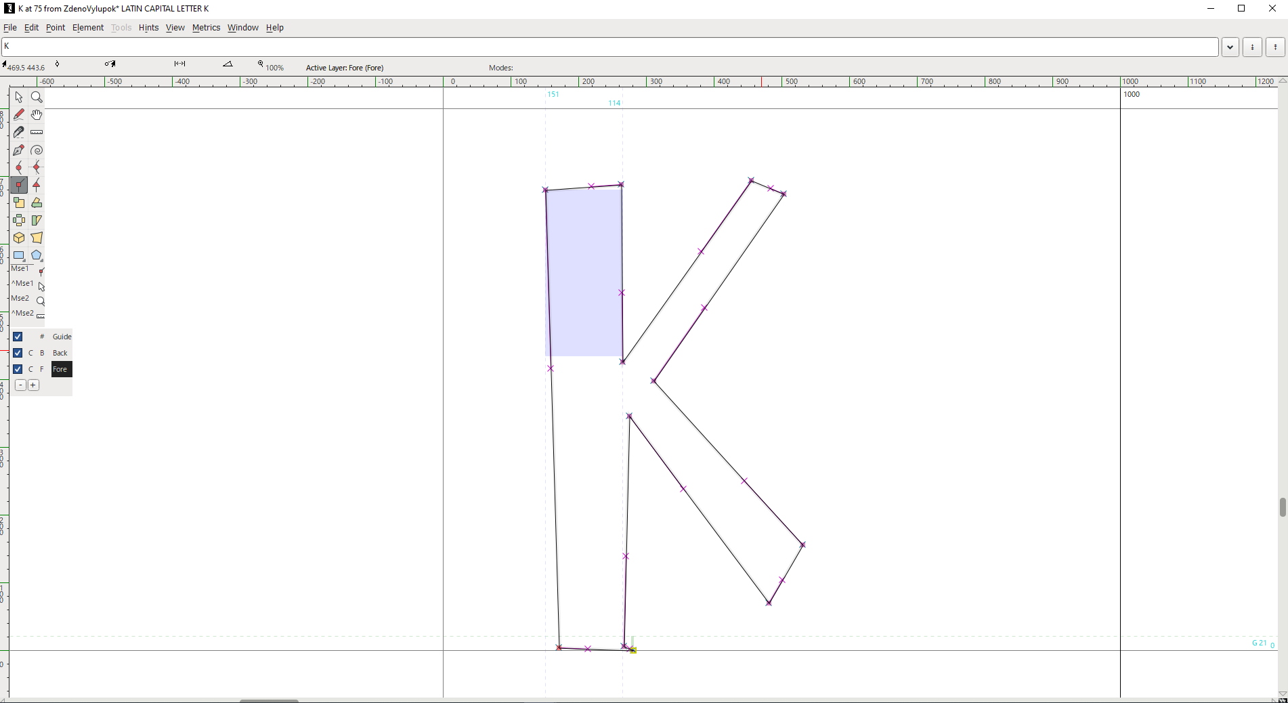Maximize the FontForge glyph window

(1241, 9)
